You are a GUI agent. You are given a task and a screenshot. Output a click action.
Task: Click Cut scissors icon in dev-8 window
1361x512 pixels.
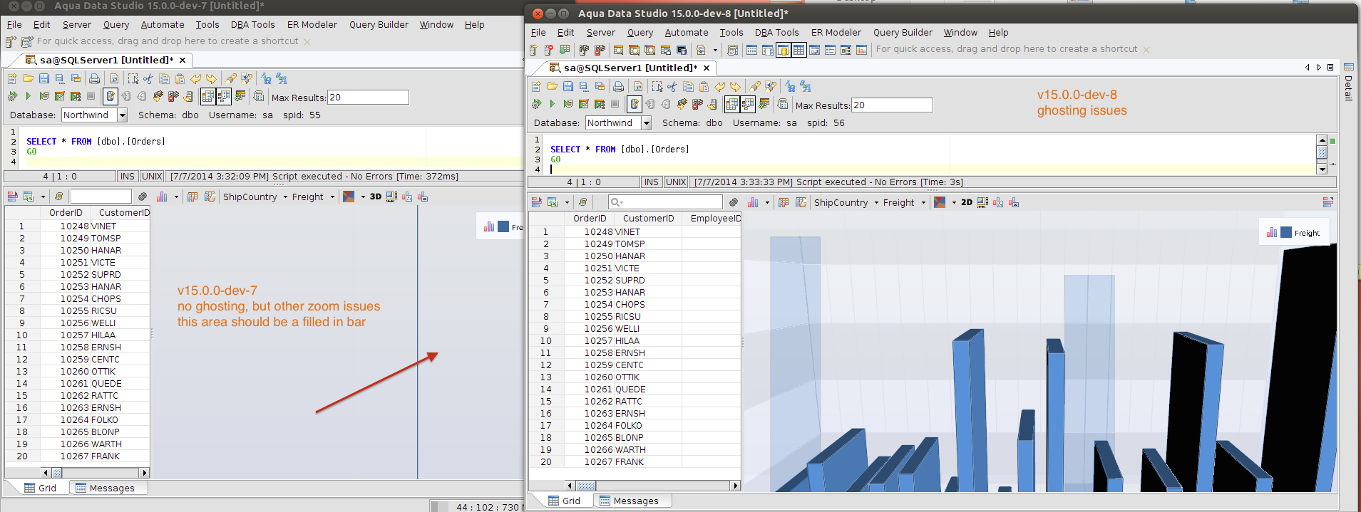click(x=672, y=86)
